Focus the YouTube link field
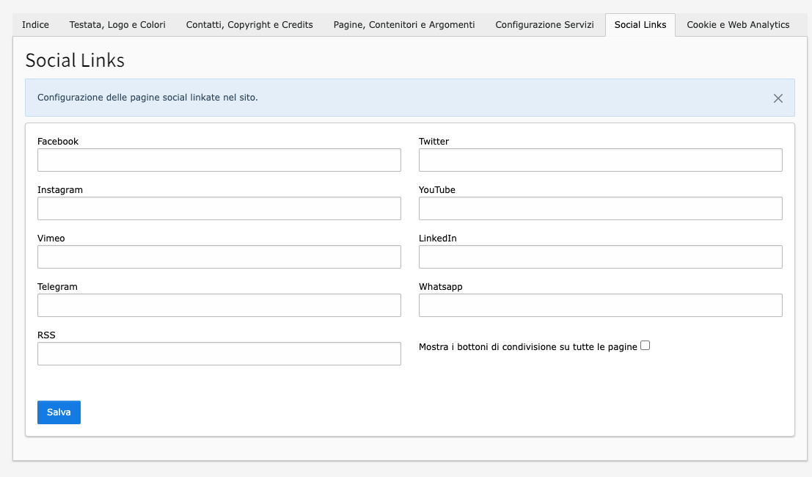Viewport: 812px width, 477px height. point(601,208)
